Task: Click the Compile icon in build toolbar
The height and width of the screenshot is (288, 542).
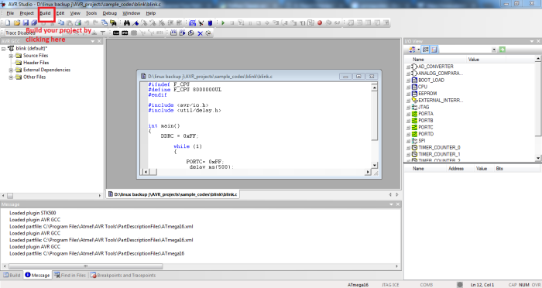Action: pyautogui.click(x=190, y=33)
